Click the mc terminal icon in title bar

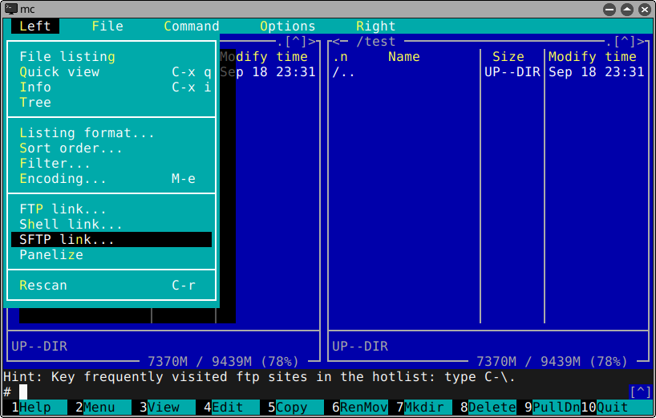[x=10, y=8]
